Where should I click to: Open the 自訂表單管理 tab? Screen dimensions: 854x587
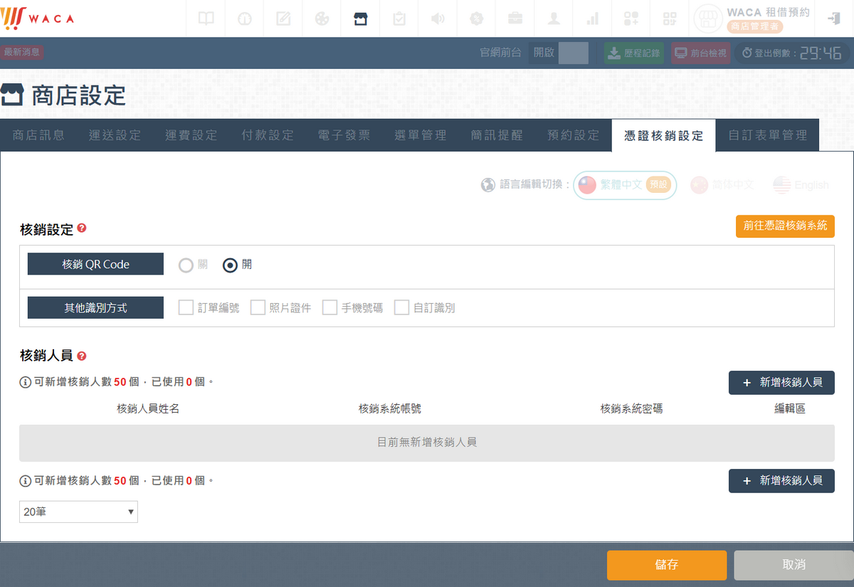point(767,135)
